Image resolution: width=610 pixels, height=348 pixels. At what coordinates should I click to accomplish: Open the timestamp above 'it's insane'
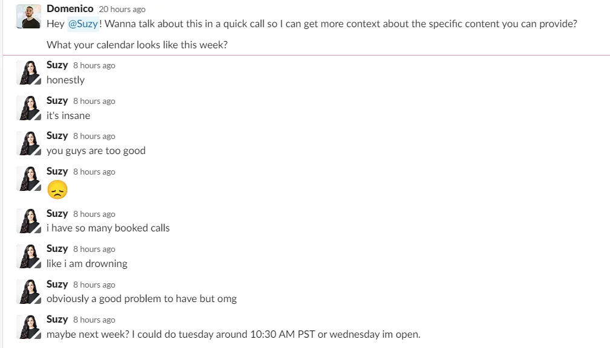(94, 101)
